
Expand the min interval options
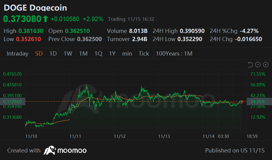[x=127, y=53]
